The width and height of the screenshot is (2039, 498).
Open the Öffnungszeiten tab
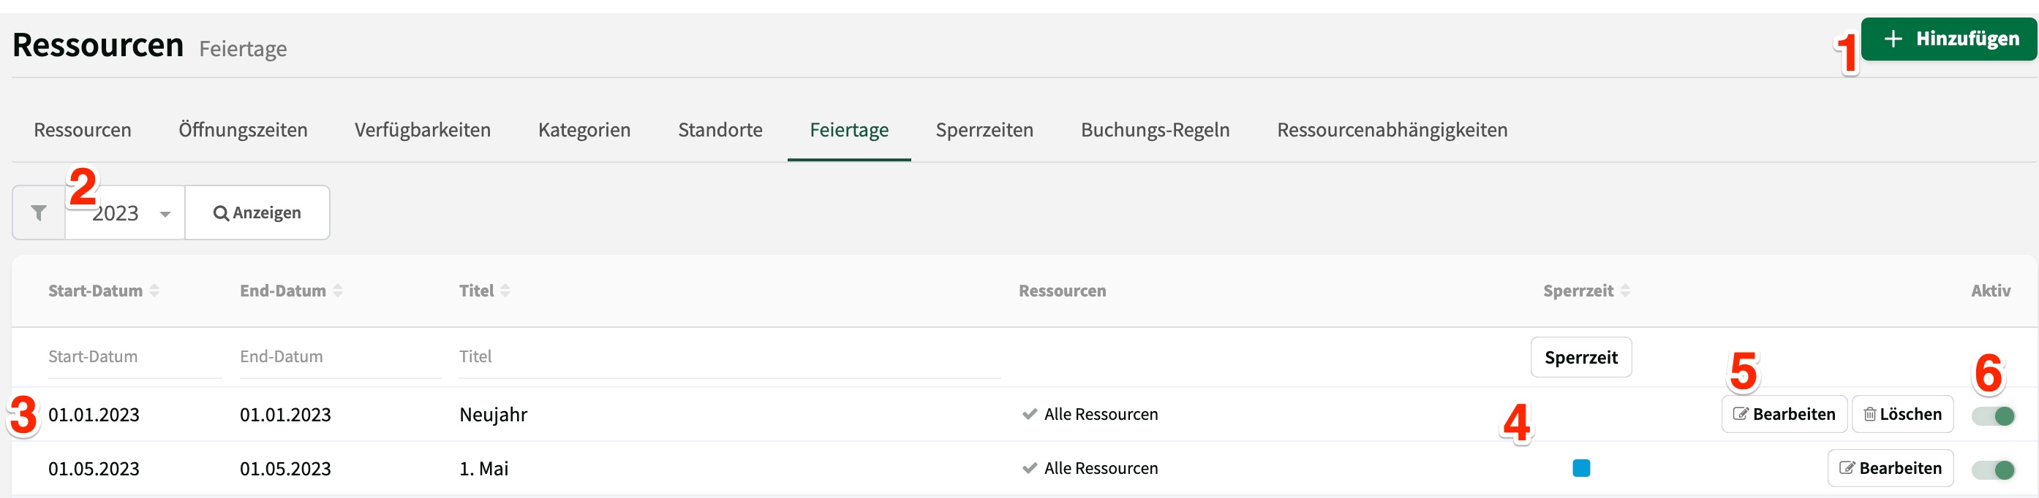point(243,130)
